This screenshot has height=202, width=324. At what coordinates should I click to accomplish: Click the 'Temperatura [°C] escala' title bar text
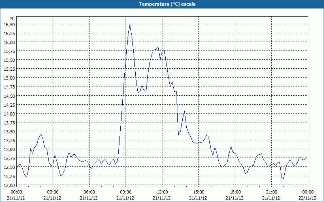click(x=167, y=4)
